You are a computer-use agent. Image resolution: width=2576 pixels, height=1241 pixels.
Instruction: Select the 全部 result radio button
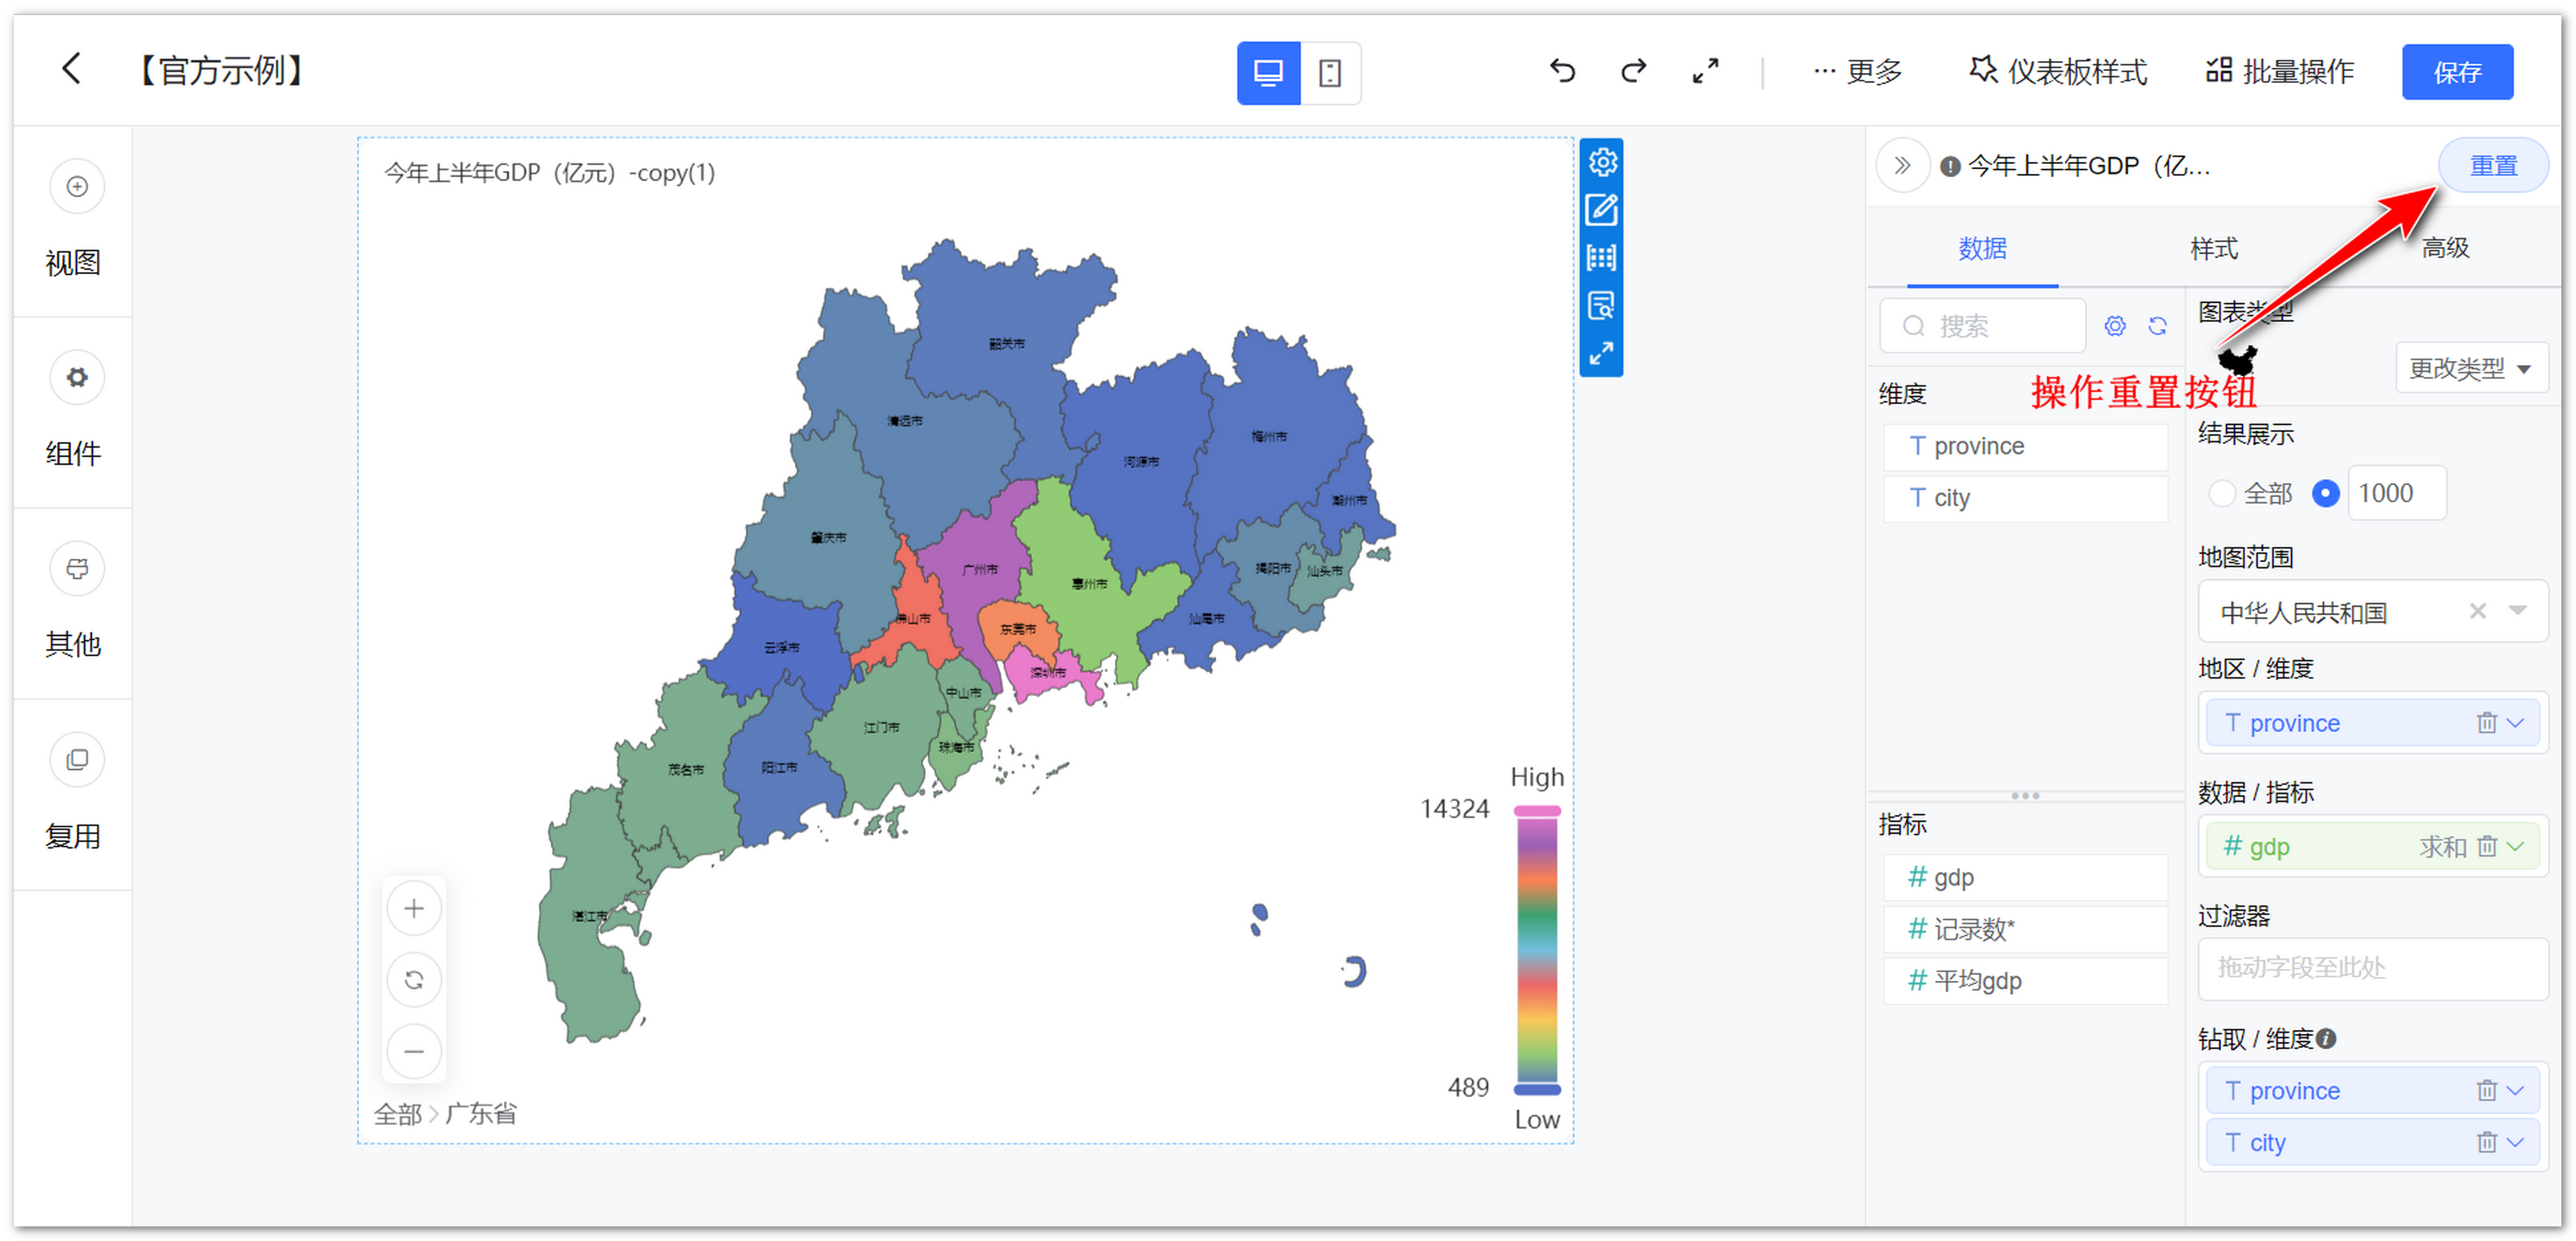[2222, 494]
